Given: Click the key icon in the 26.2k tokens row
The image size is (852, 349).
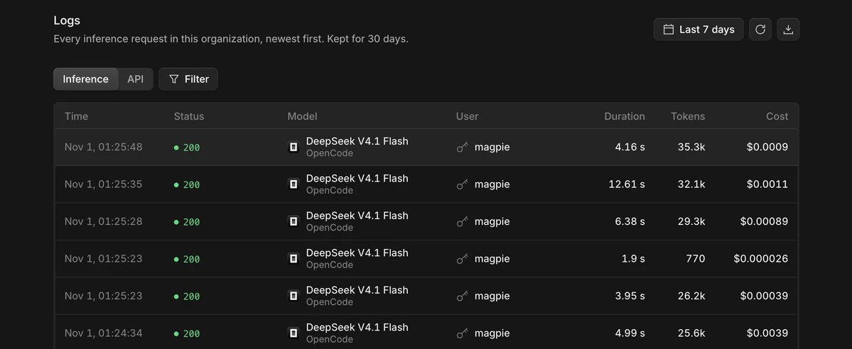Looking at the screenshot, I should tap(463, 296).
